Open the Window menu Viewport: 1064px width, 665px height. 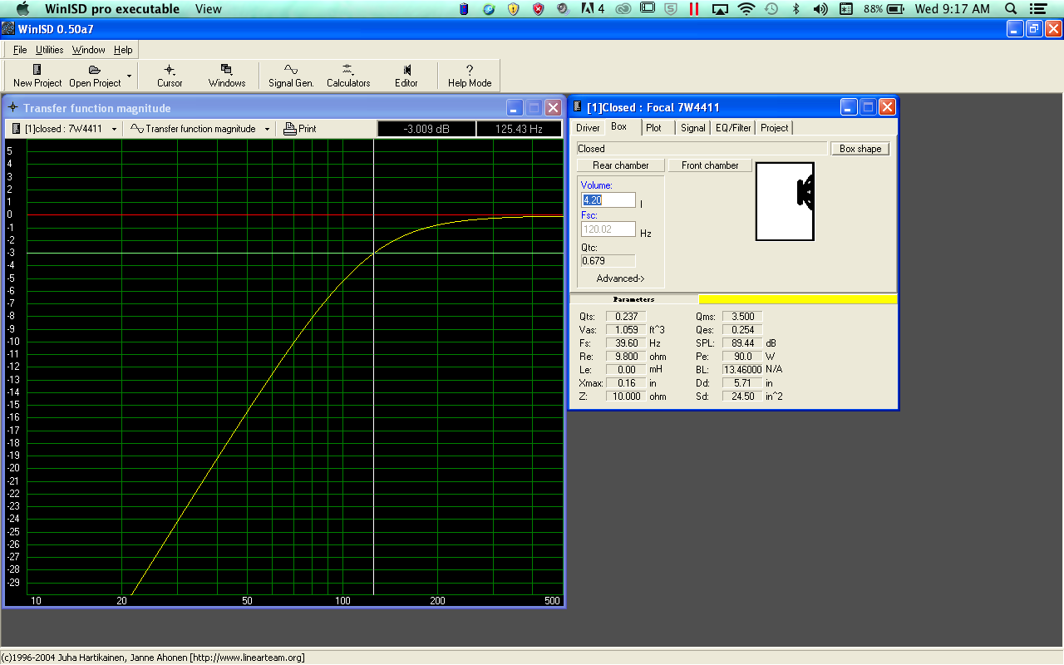89,50
